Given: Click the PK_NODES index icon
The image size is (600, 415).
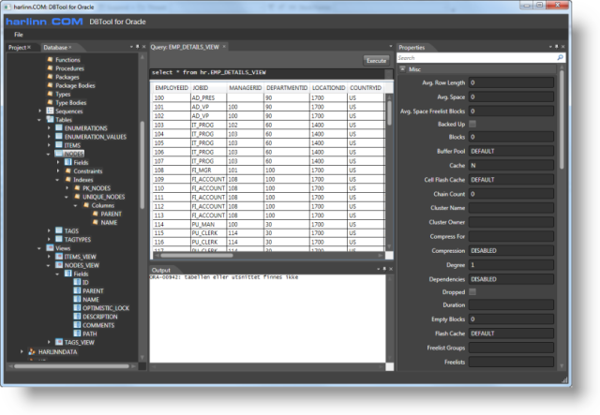Looking at the screenshot, I should click(77, 187).
